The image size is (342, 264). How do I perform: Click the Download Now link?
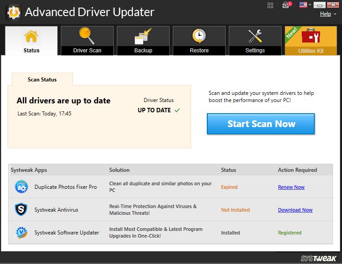[295, 210]
